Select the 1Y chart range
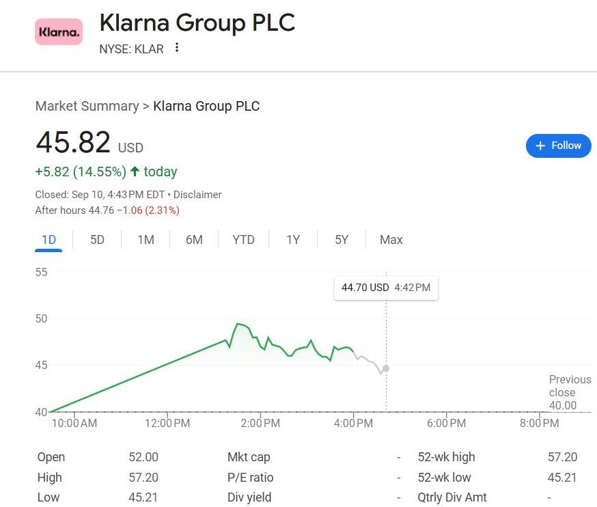 [293, 240]
